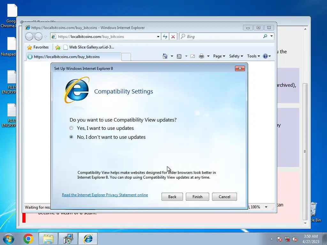Select the first FILES ENCRYPTED desktop file
Screen dimensions: 327x245
point(8,82)
